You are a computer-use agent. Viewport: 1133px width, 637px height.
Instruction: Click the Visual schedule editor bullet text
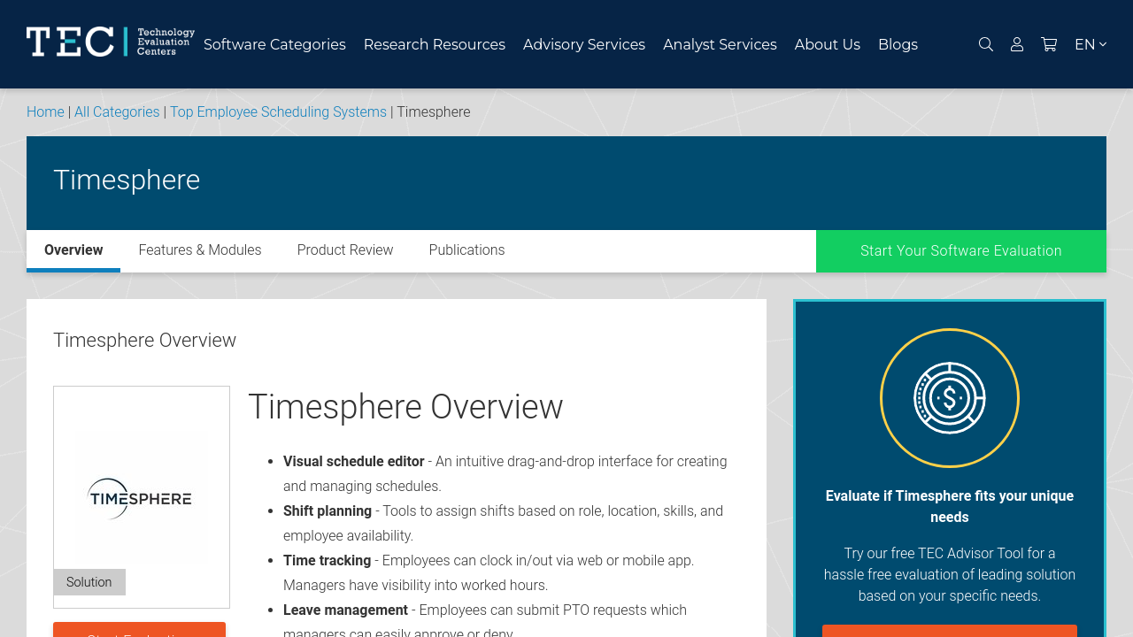[505, 473]
